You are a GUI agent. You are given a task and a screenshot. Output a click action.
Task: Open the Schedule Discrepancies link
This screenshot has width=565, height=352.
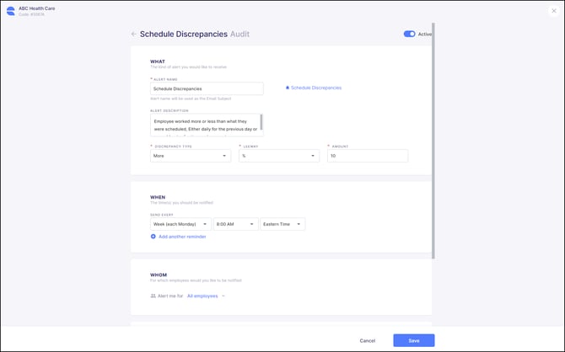point(316,88)
